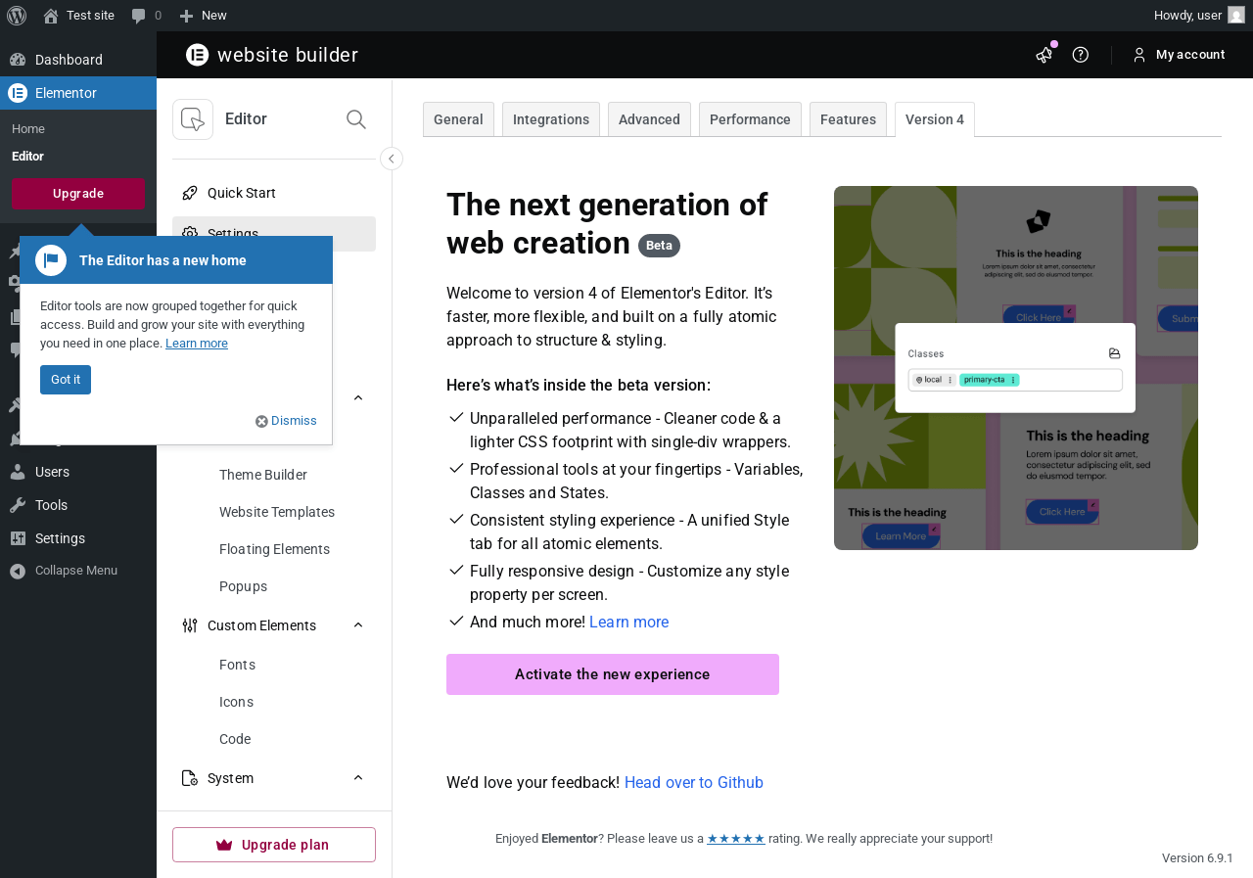The width and height of the screenshot is (1253, 878).
Task: Open the Performance settings tab
Action: tap(750, 119)
